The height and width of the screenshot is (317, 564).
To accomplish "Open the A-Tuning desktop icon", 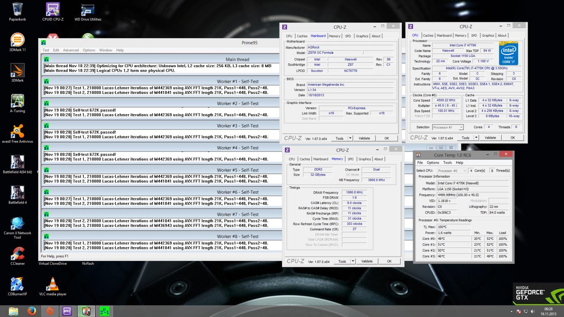I will point(17,103).
